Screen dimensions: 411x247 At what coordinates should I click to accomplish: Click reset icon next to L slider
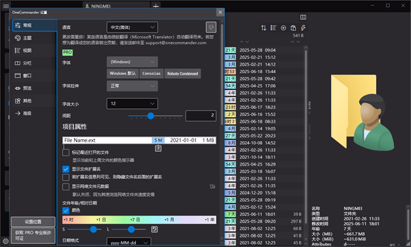coord(154,229)
